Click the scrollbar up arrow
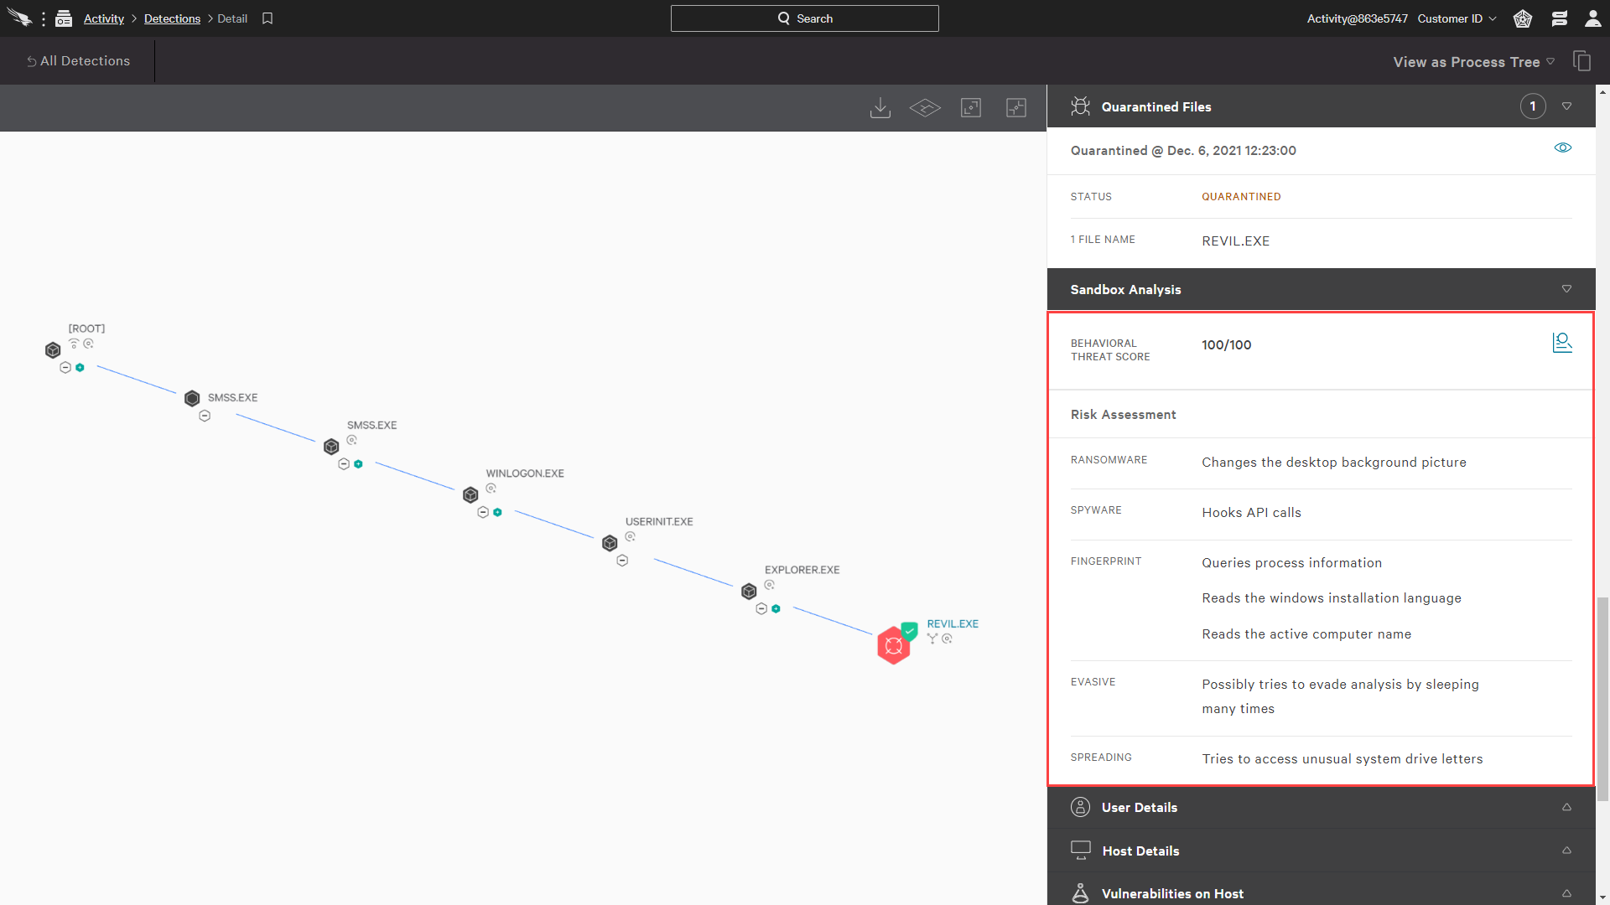Viewport: 1610px width, 905px height. pos(1602,91)
